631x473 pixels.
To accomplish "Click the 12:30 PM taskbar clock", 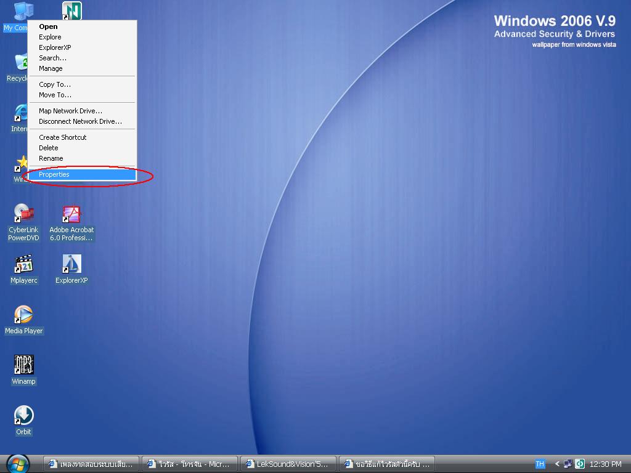I will [605, 464].
